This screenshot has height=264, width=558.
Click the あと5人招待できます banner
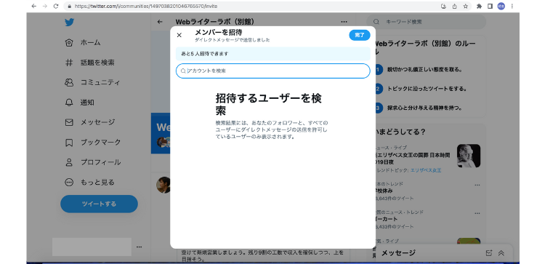tap(273, 54)
